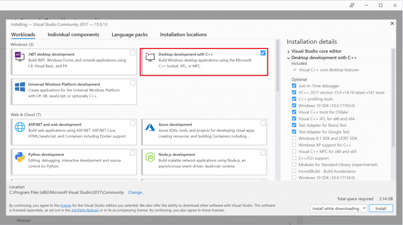Check Universal Windows Platform development workload
This screenshot has height=225, width=403.
[x=132, y=83]
